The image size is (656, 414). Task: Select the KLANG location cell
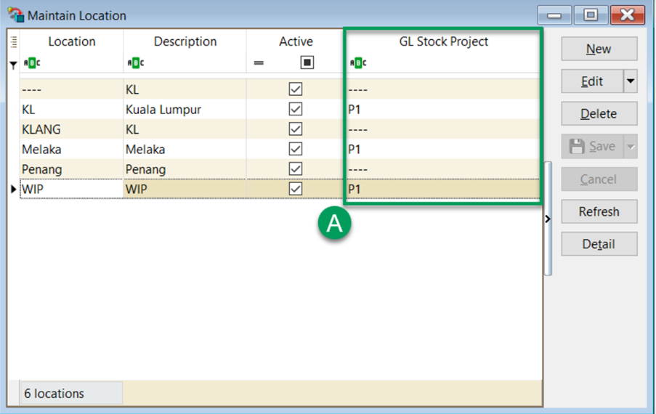click(70, 129)
